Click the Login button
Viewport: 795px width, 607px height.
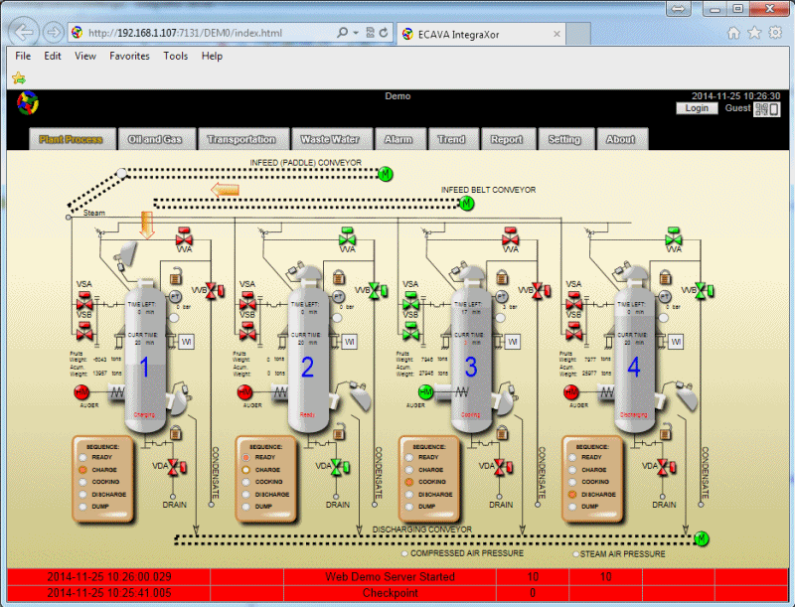pos(697,108)
